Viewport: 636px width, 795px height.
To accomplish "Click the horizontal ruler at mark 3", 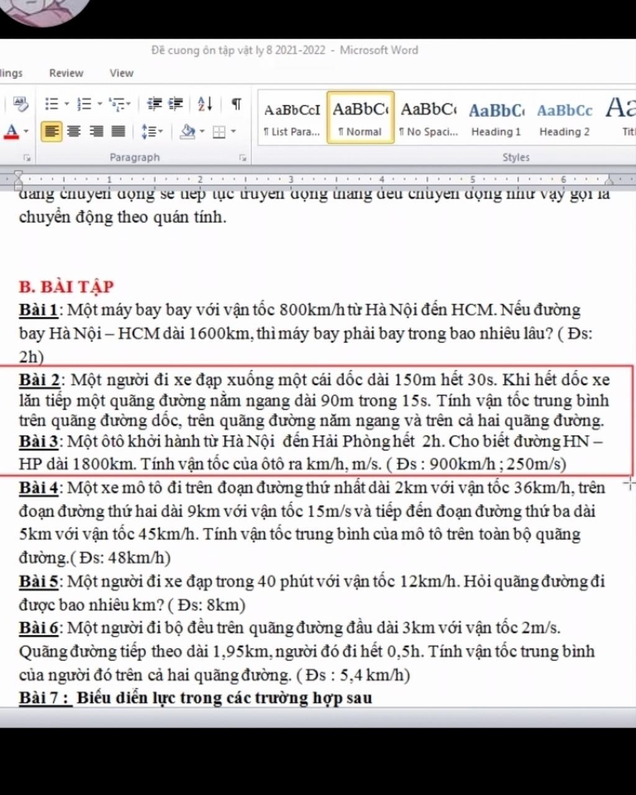I will click(x=291, y=179).
